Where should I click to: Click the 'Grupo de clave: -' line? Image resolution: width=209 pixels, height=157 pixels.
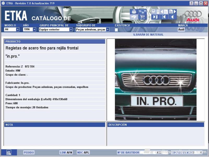(17, 75)
